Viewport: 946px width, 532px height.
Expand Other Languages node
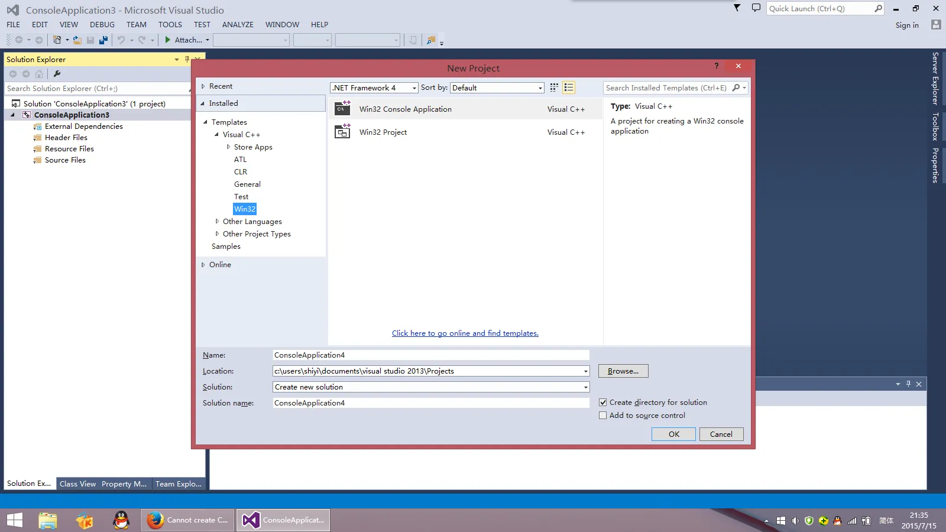217,222
